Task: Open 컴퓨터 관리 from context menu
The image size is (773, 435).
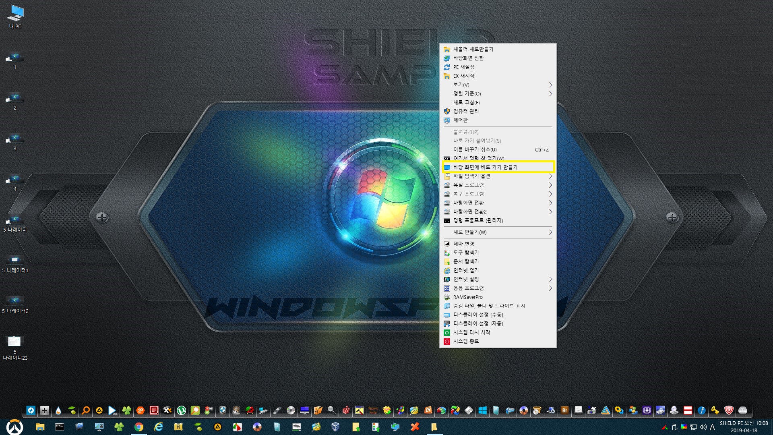Action: click(x=498, y=111)
